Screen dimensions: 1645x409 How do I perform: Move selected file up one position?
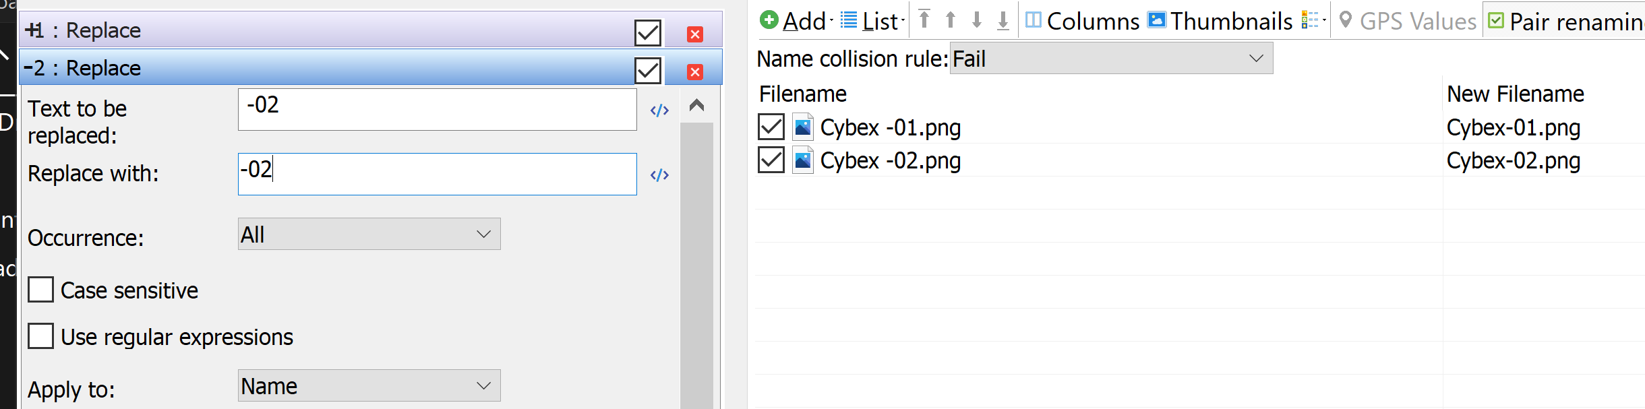tap(951, 20)
